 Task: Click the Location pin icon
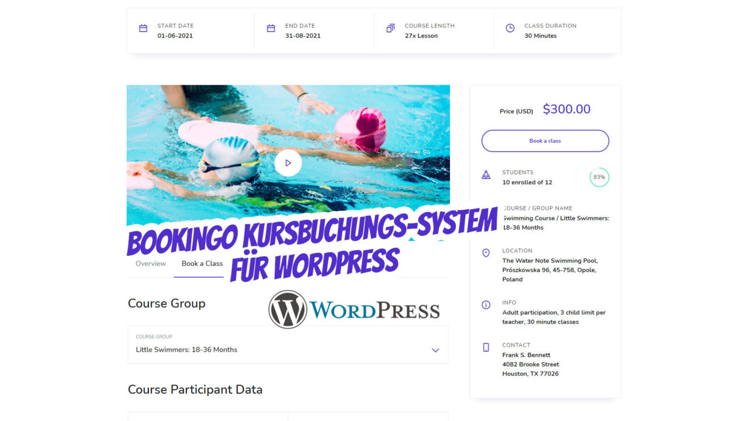[x=486, y=253]
